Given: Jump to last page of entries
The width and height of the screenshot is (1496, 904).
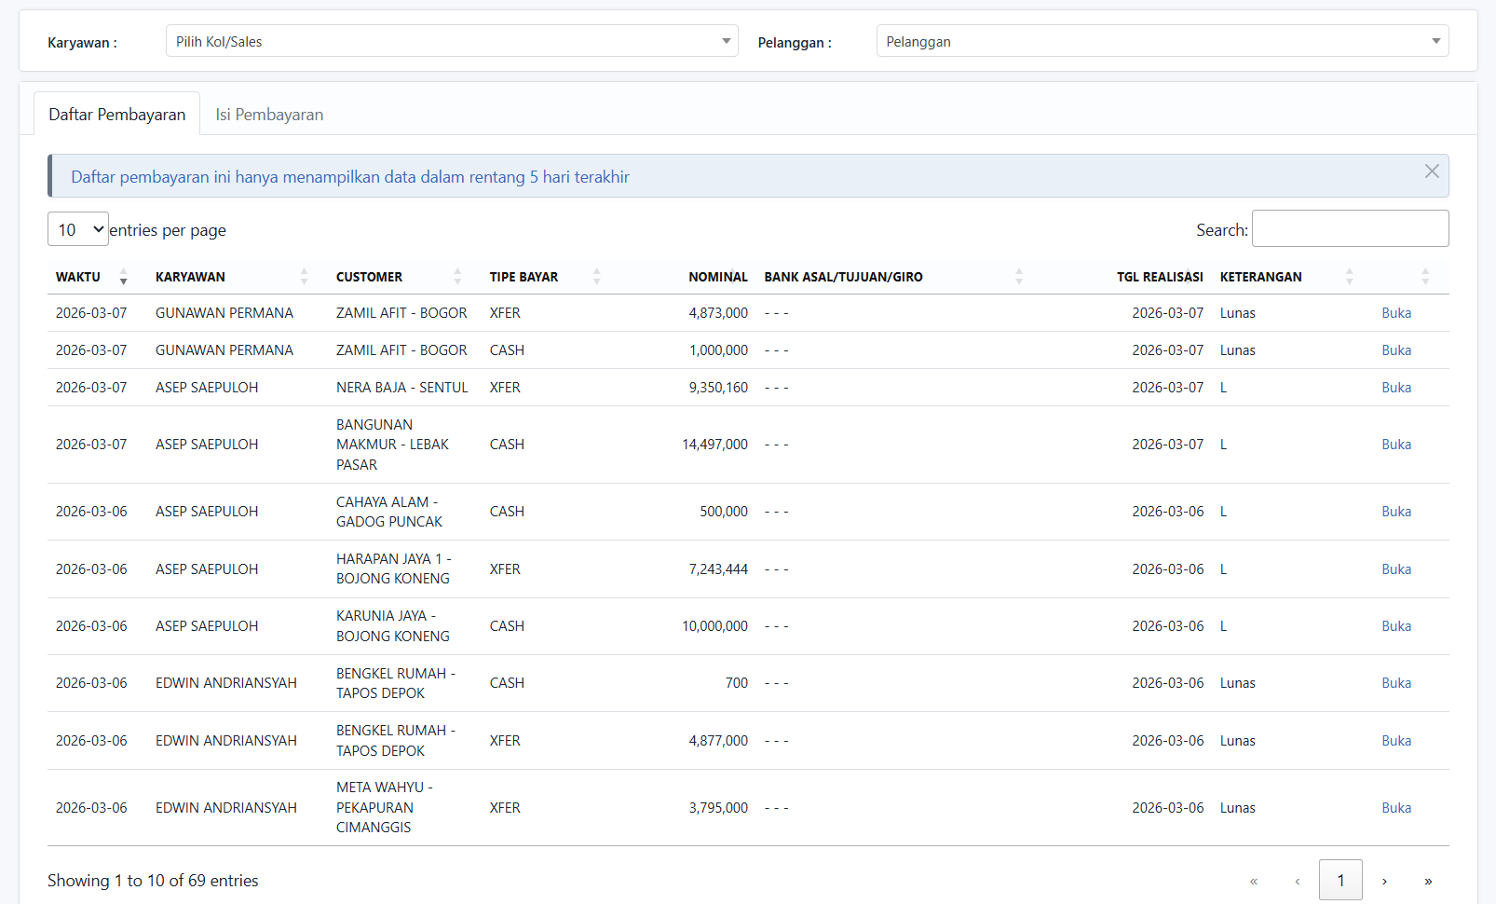Looking at the screenshot, I should click(1428, 881).
